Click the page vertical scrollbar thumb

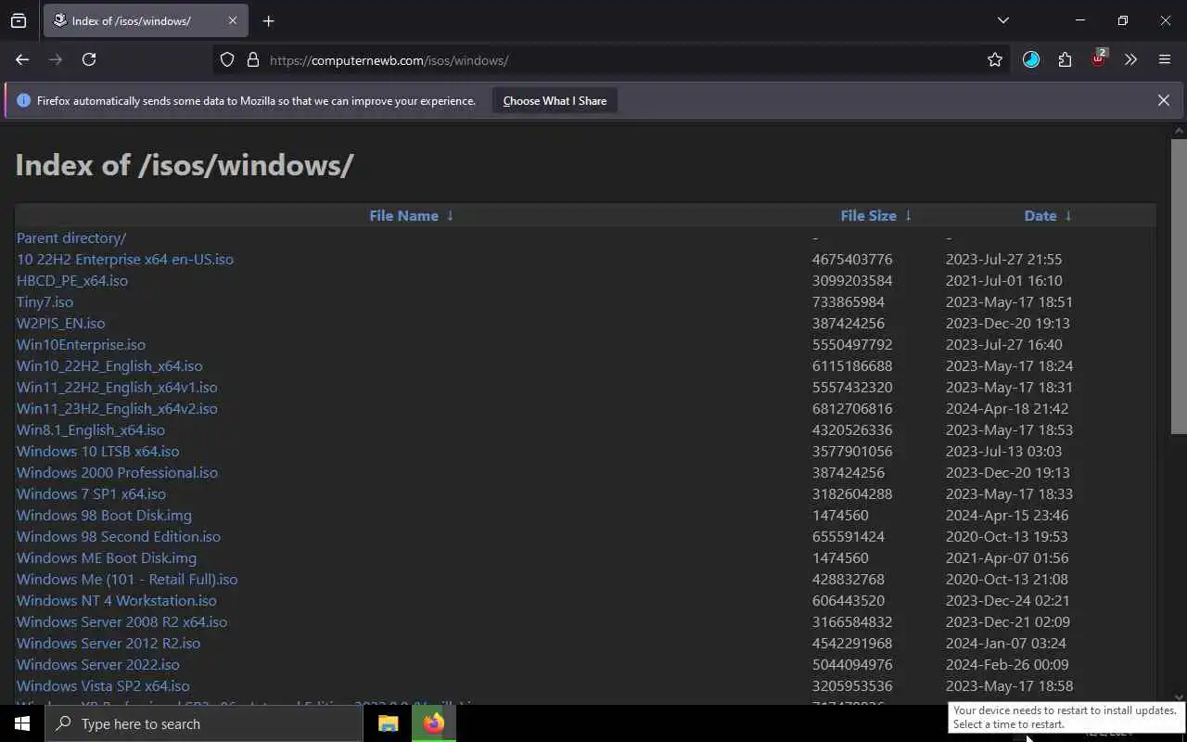point(1179,286)
